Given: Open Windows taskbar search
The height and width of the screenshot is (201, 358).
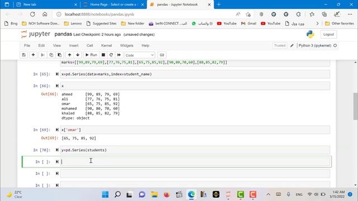Looking at the screenshot, I should tap(117, 194).
